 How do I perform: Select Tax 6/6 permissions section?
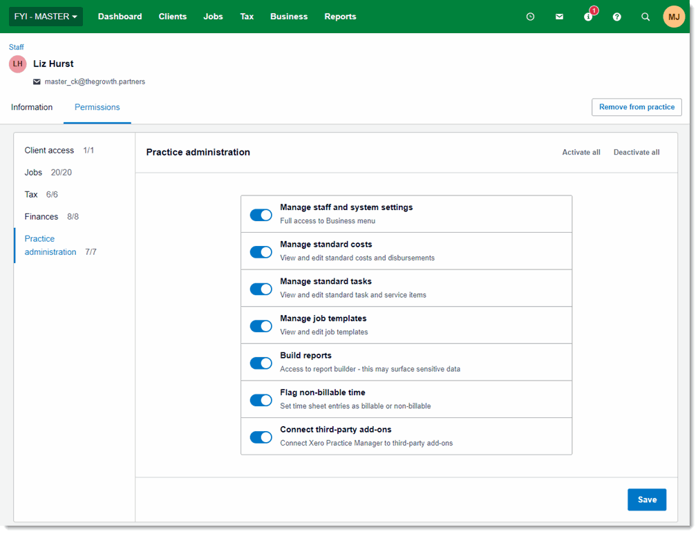tap(41, 195)
